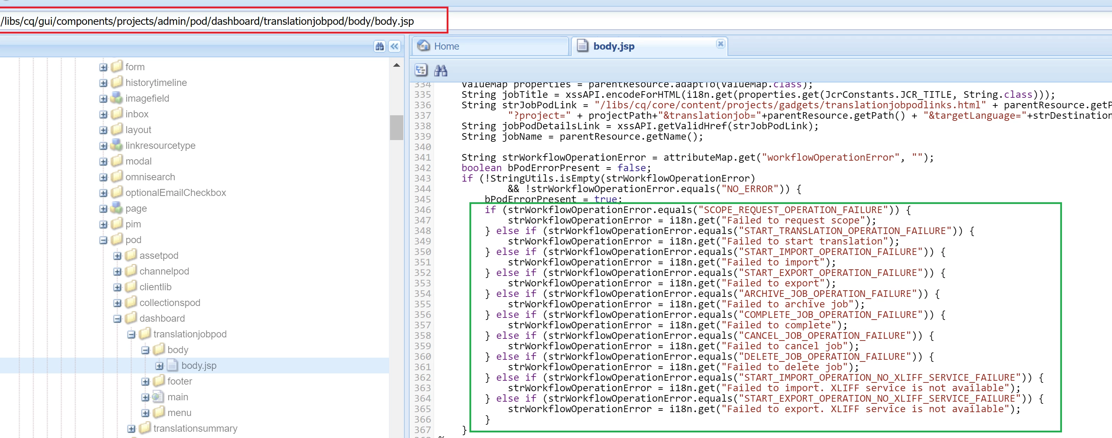Collapse the left navigation panel with double-chevron
1112x438 pixels.
395,46
